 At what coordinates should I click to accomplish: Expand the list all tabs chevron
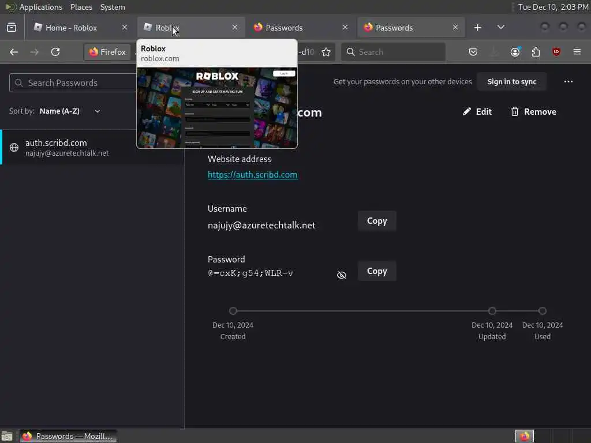[x=500, y=28]
